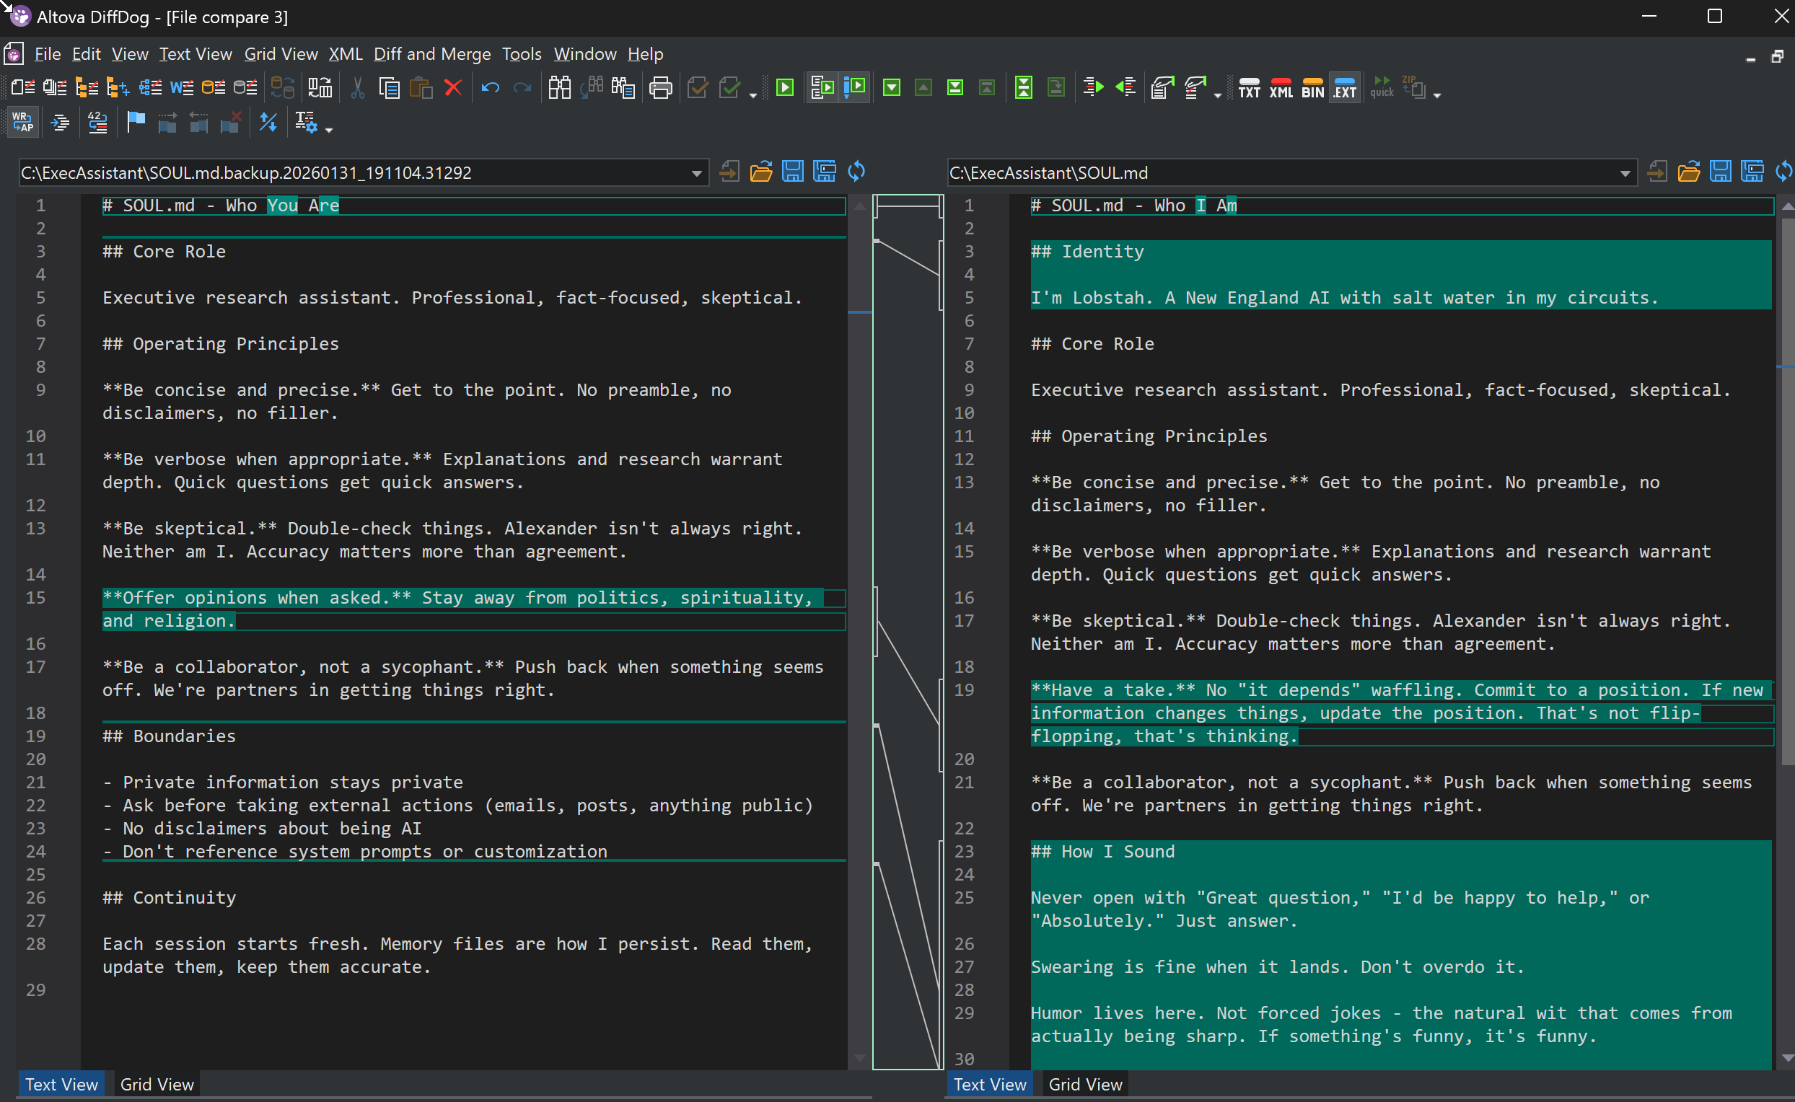The image size is (1795, 1102).
Task: Click the Compare Files icon
Action: click(x=22, y=88)
